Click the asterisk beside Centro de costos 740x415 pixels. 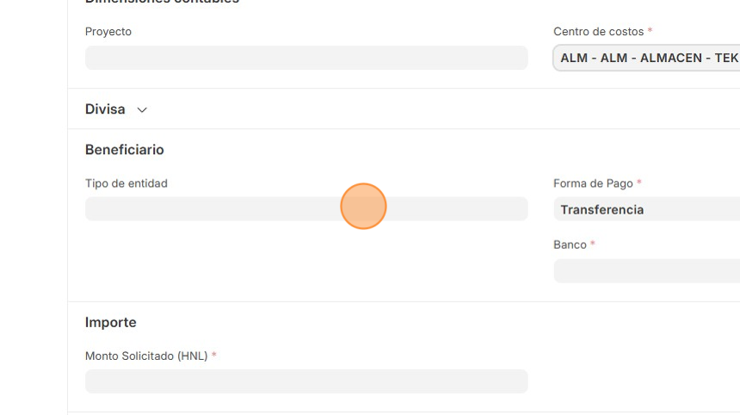(x=651, y=31)
